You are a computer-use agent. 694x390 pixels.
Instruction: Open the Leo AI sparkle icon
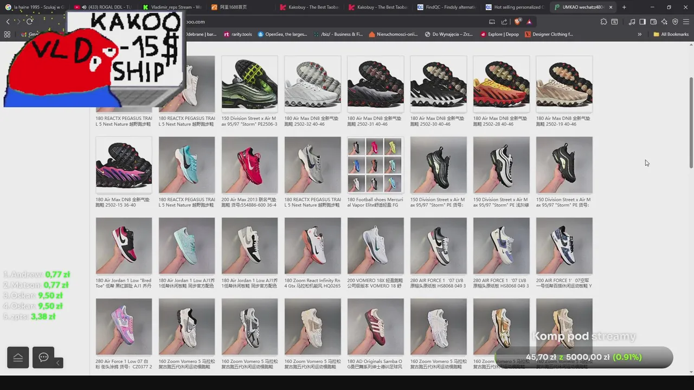[x=664, y=22]
